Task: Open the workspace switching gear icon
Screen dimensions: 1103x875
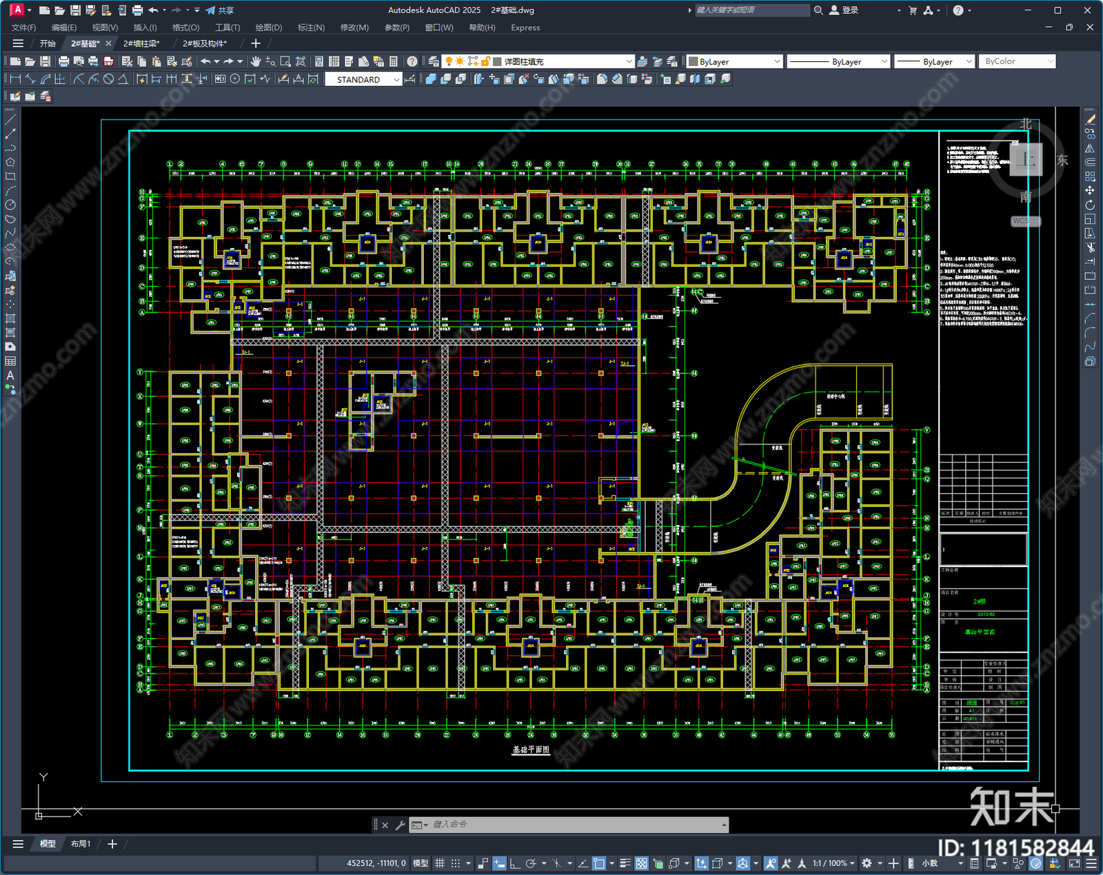Action: point(867,863)
